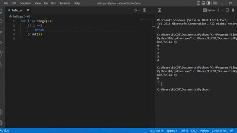Click feedback icon in status bar
Image resolution: width=237 pixels, height=133 pixels.
click(x=231, y=130)
